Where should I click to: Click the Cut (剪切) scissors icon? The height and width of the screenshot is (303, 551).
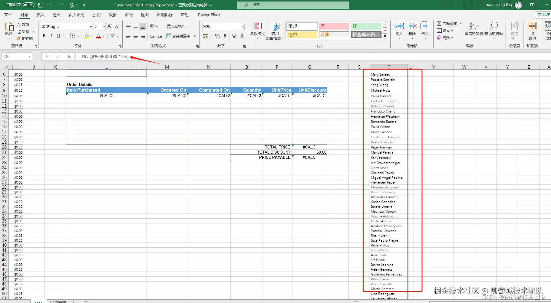[19, 24]
